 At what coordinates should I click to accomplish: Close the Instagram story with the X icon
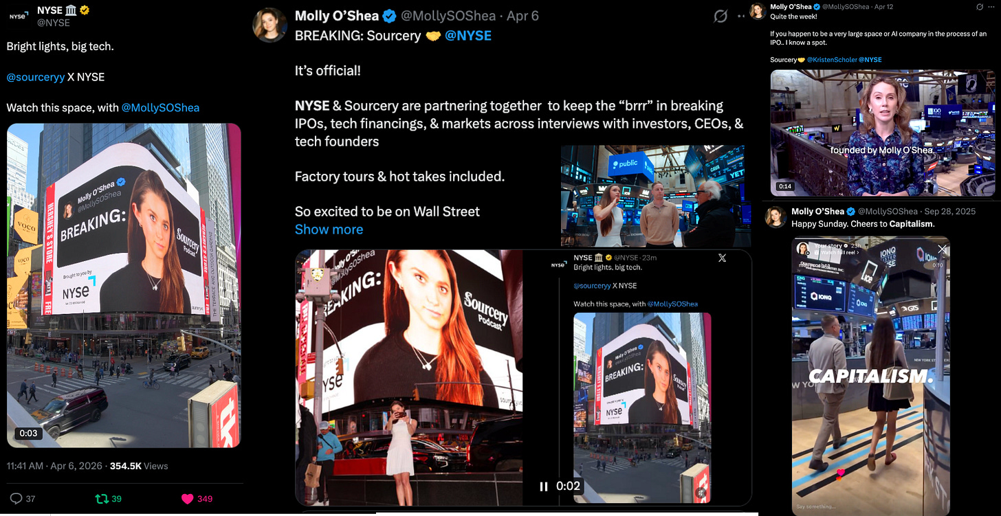pos(942,249)
